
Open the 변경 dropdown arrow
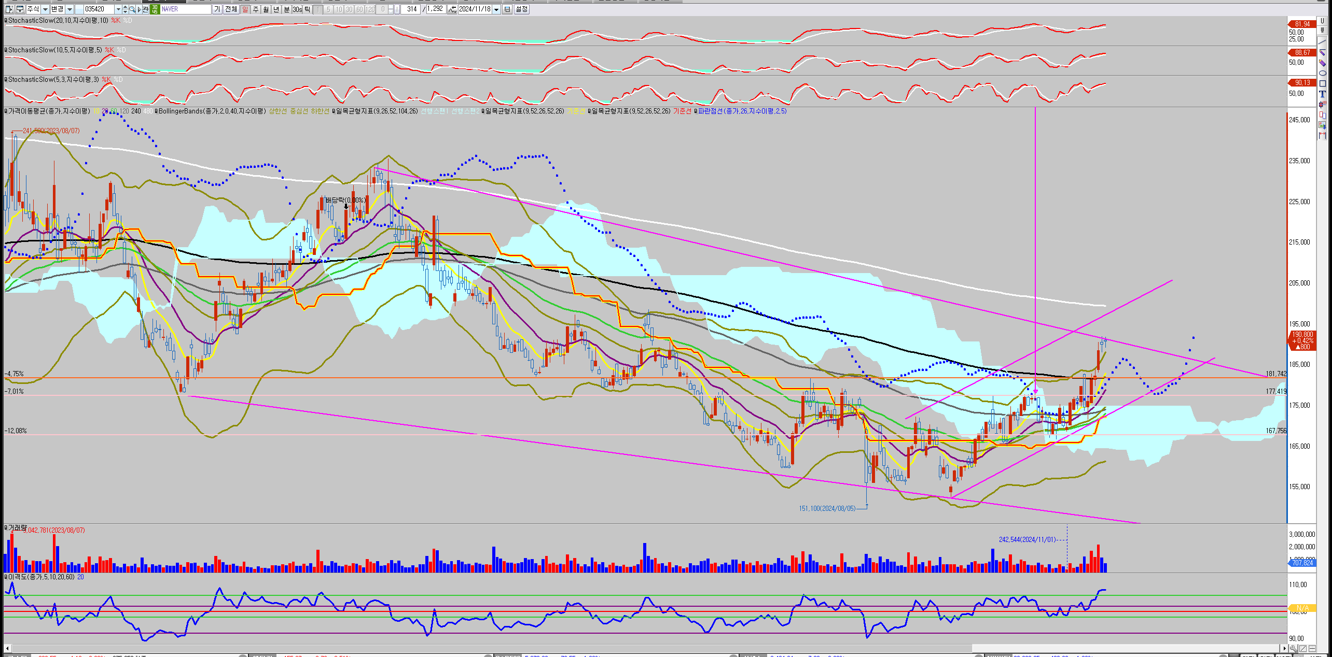click(x=70, y=9)
